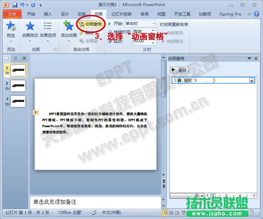This screenshot has width=263, height=219.
Task: Switch to the 加载项 Add-ins tab
Action: point(205,14)
